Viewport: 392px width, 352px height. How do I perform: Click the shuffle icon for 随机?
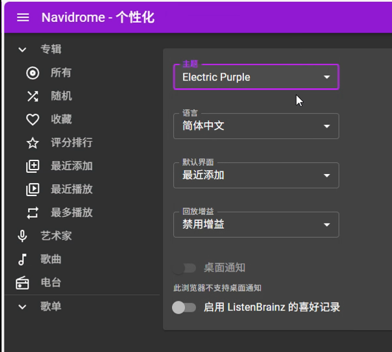click(32, 96)
